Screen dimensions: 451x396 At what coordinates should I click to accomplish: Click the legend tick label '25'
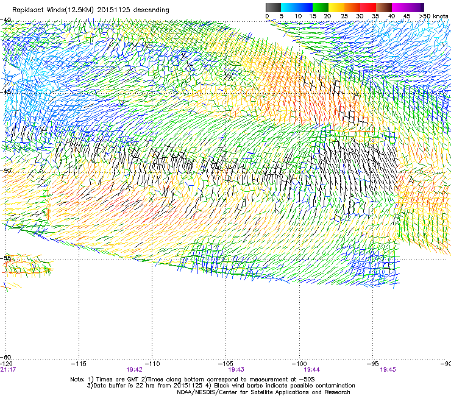(x=344, y=16)
